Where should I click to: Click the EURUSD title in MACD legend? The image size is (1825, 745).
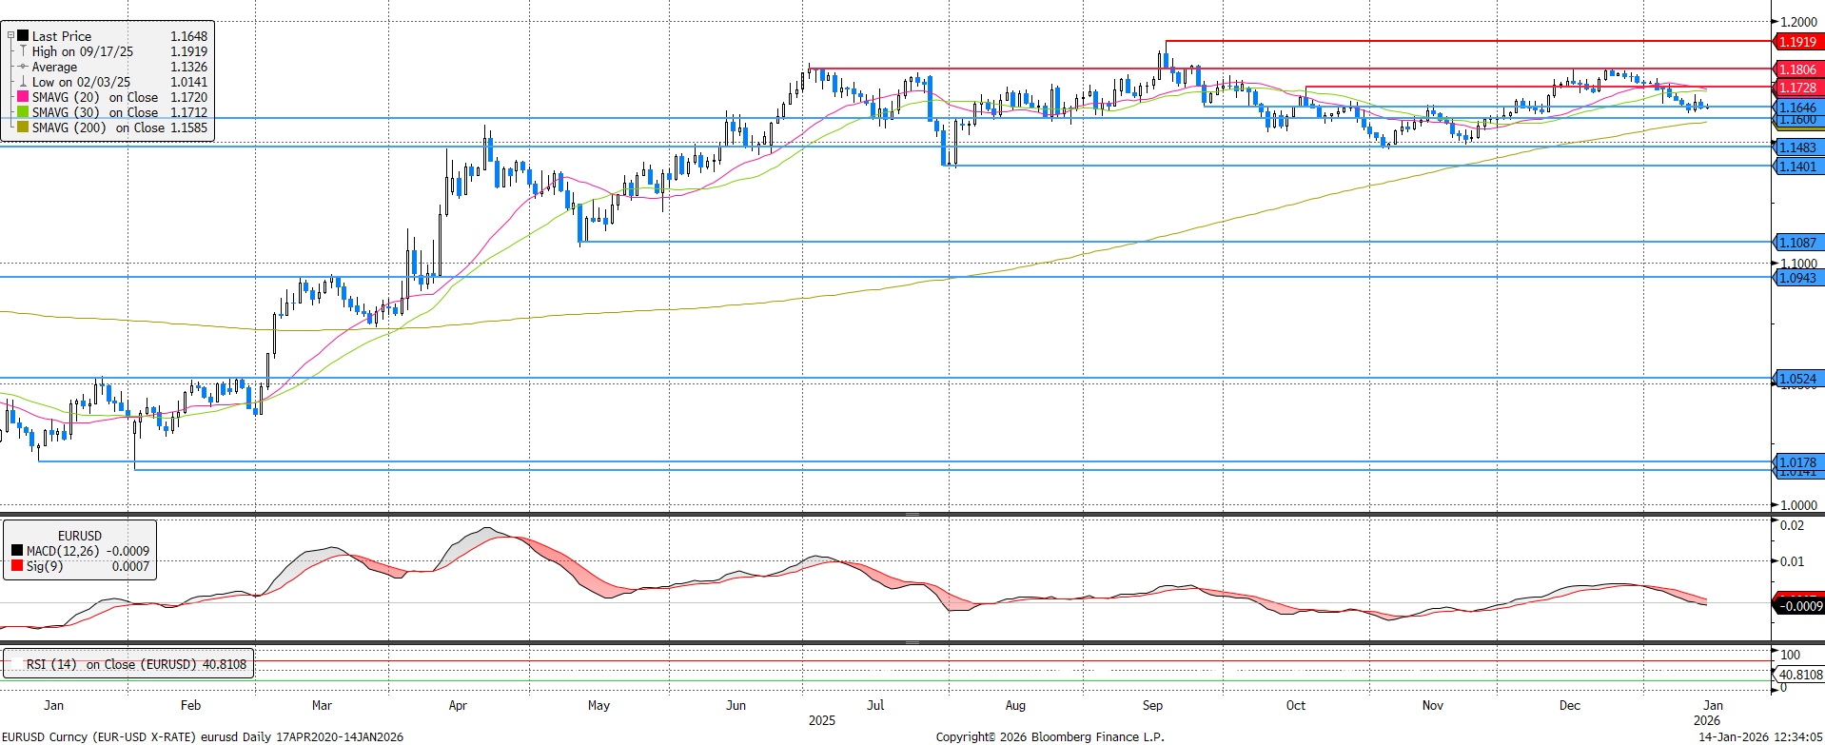coord(79,536)
